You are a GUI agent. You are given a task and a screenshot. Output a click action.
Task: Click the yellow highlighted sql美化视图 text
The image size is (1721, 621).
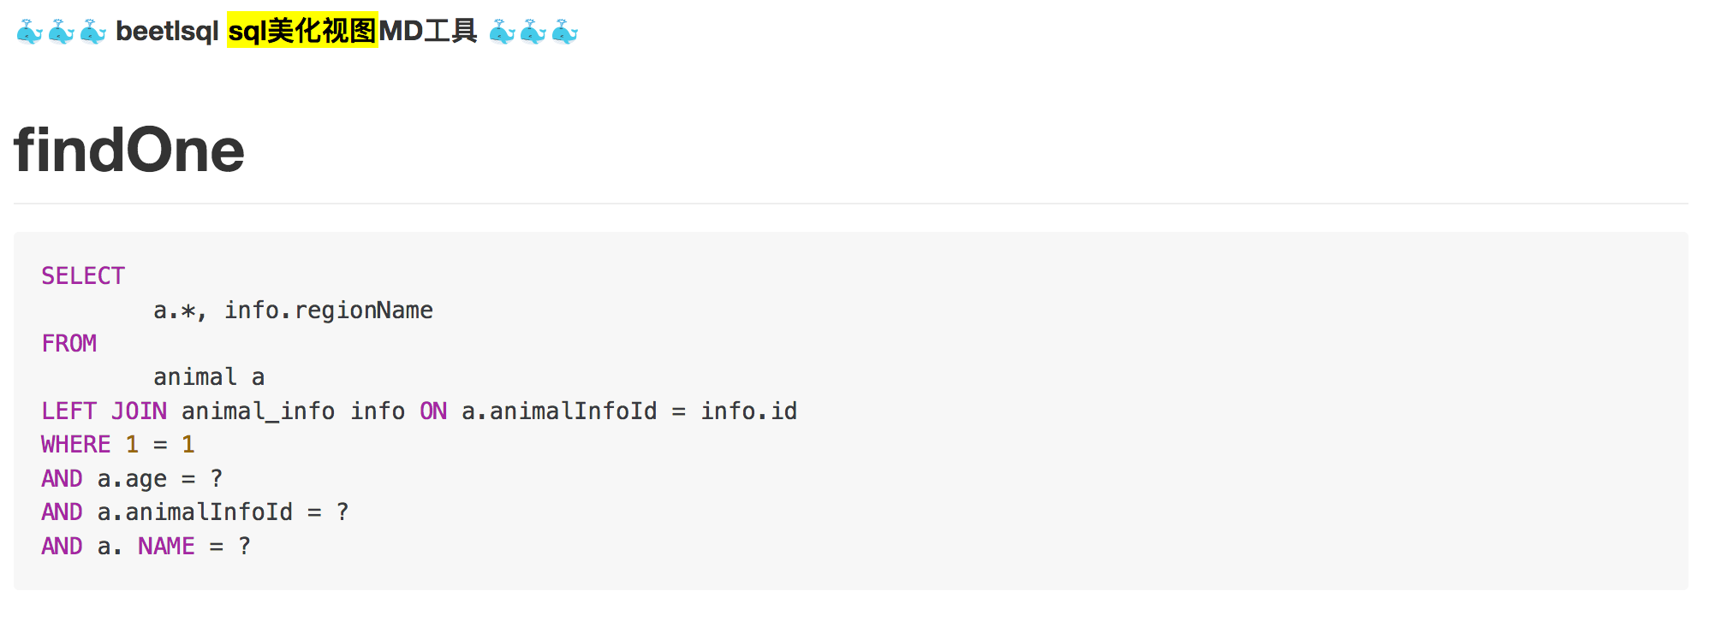point(302,31)
